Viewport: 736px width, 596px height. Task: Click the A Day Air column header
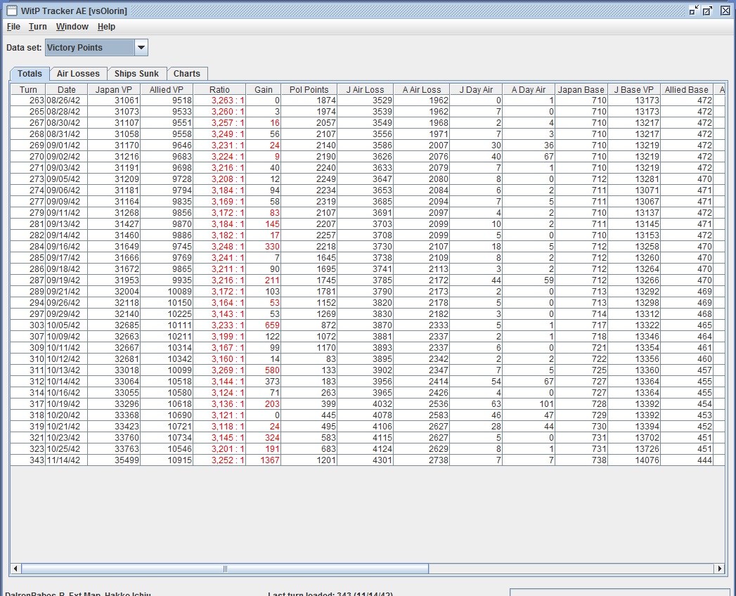coord(529,90)
